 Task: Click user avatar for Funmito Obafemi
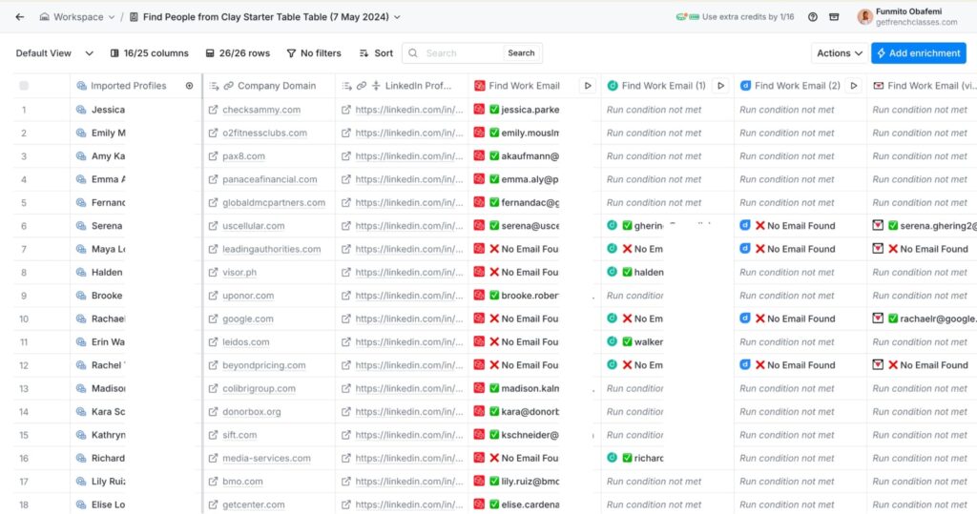864,17
